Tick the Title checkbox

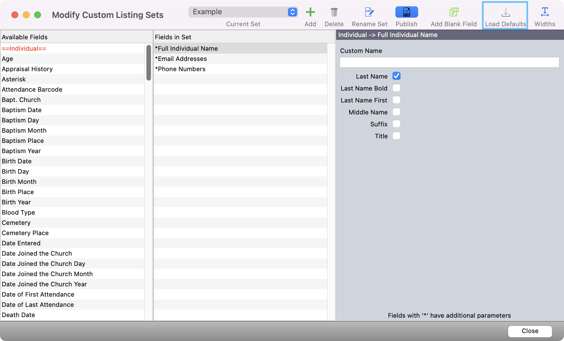coord(396,136)
